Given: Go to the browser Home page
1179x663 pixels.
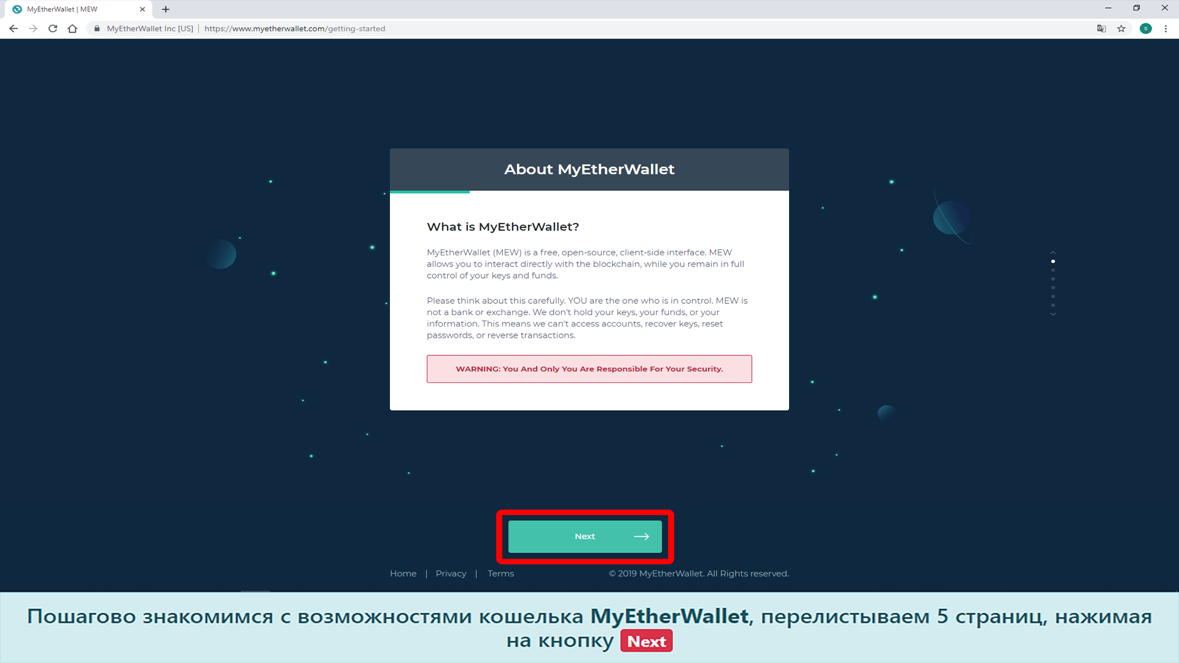Looking at the screenshot, I should (72, 29).
